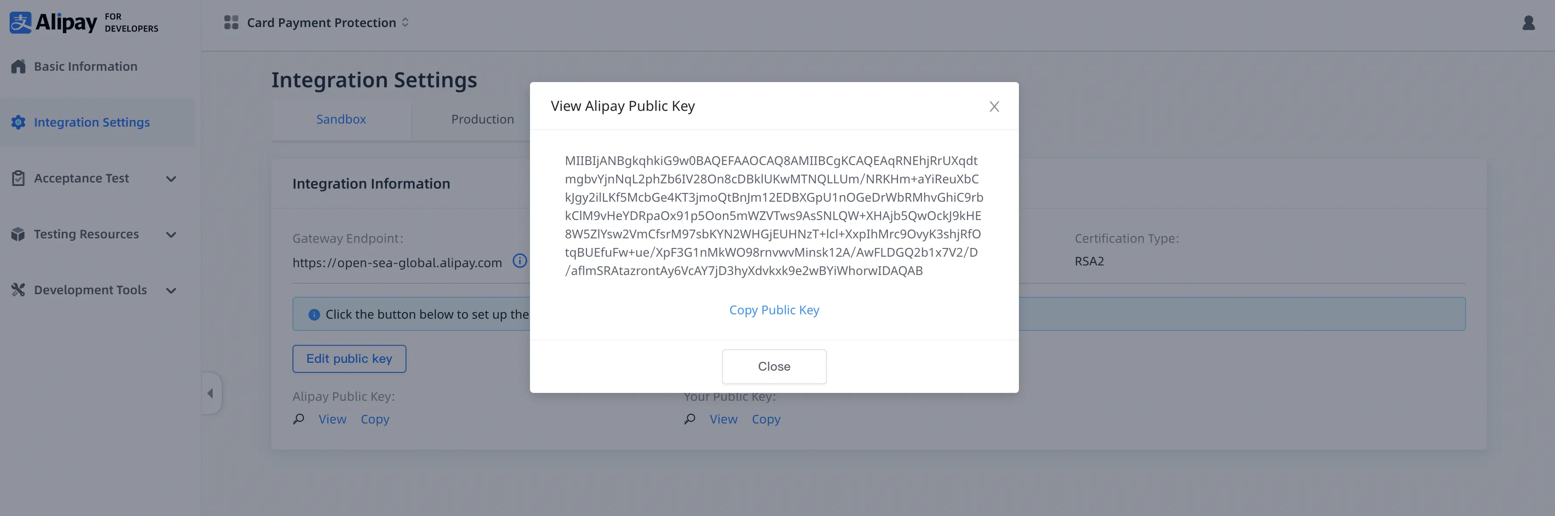Click the Basic Information home icon
This screenshot has height=516, width=1555.
[x=18, y=66]
